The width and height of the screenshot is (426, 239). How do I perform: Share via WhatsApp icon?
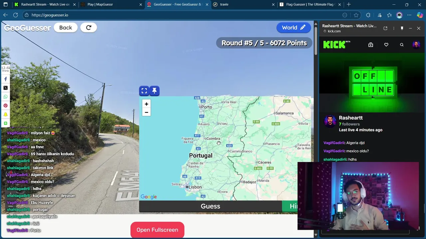click(5, 97)
